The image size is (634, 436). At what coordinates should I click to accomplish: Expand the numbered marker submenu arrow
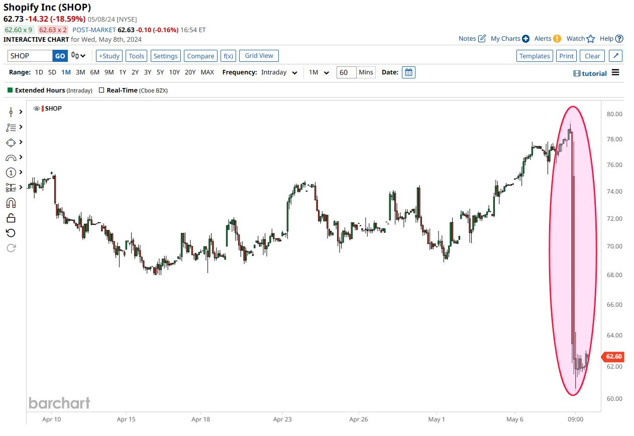(21, 172)
